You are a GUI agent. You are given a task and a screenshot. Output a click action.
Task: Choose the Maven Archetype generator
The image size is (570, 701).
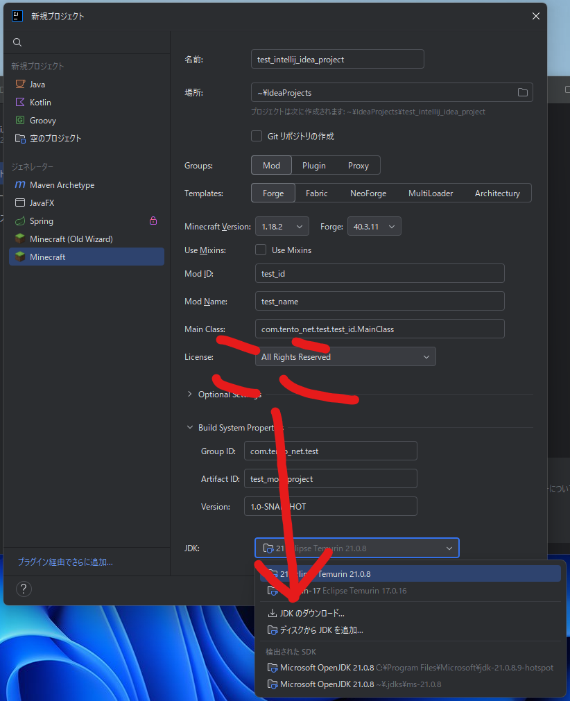[x=62, y=185]
